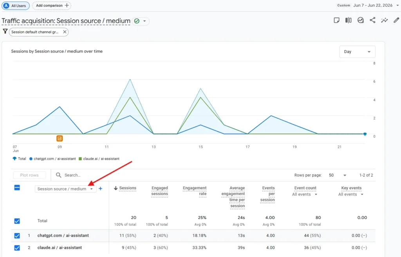Open Event count All events dropdown
Image resolution: width=401 pixels, height=257 pixels.
pyautogui.click(x=305, y=194)
